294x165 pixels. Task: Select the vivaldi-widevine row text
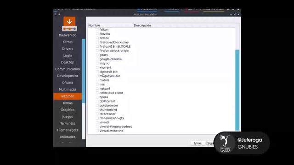111,131
